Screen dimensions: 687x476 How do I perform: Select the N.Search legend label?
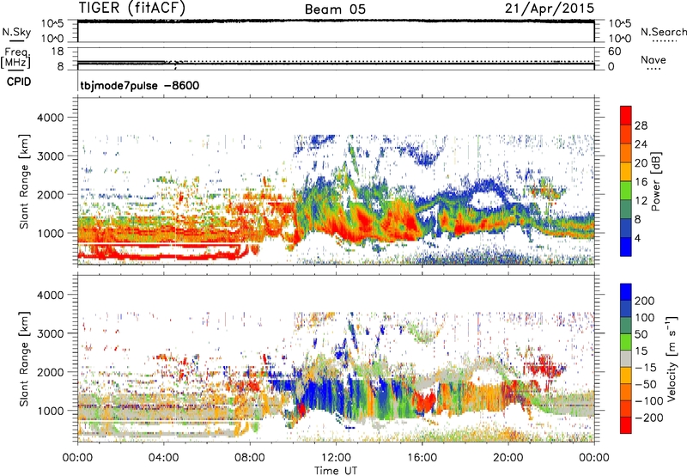coord(663,32)
